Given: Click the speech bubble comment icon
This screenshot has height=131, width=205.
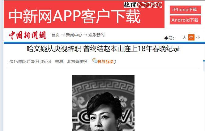Looking at the screenshot, I should (x=95, y=61).
